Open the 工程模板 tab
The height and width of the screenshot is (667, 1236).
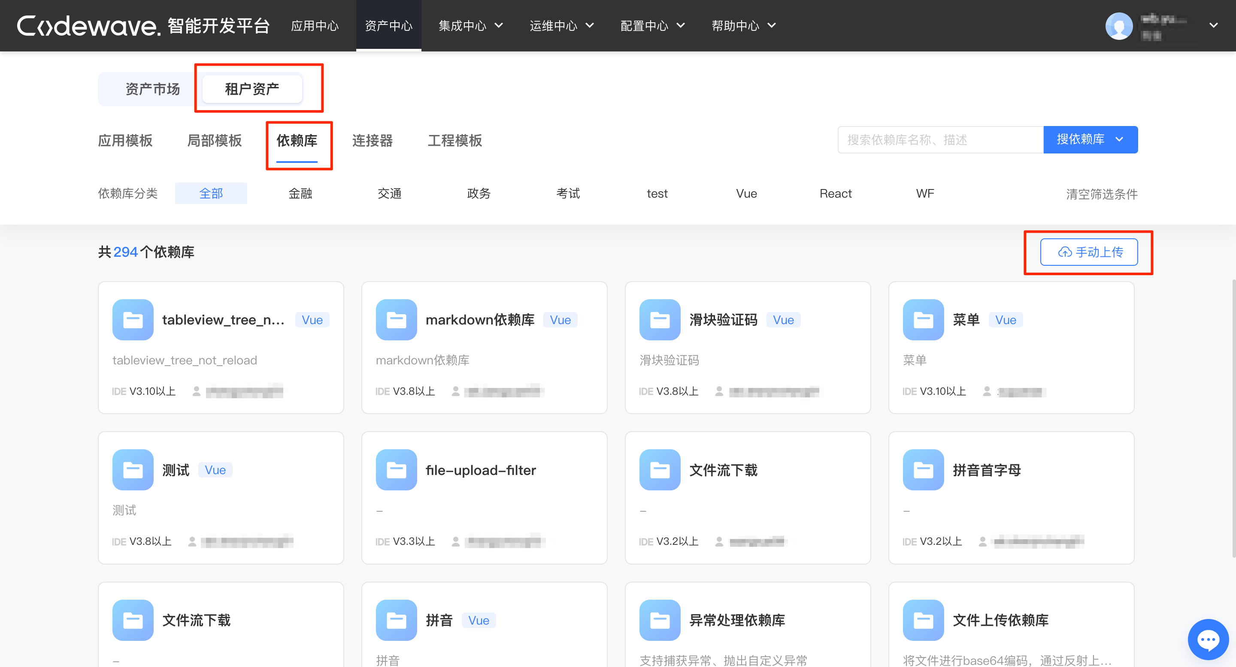pyautogui.click(x=455, y=141)
